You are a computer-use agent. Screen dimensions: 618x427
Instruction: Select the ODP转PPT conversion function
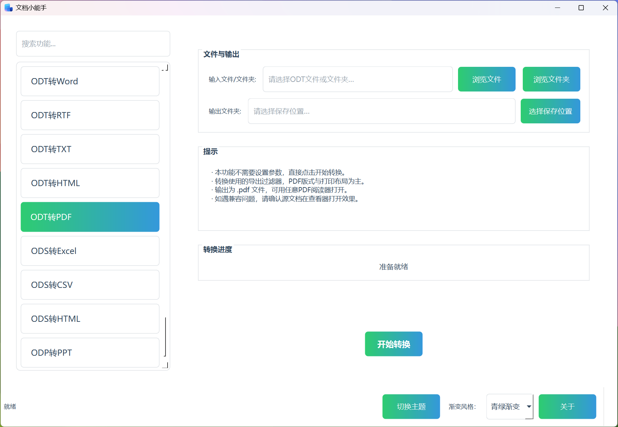[90, 353]
